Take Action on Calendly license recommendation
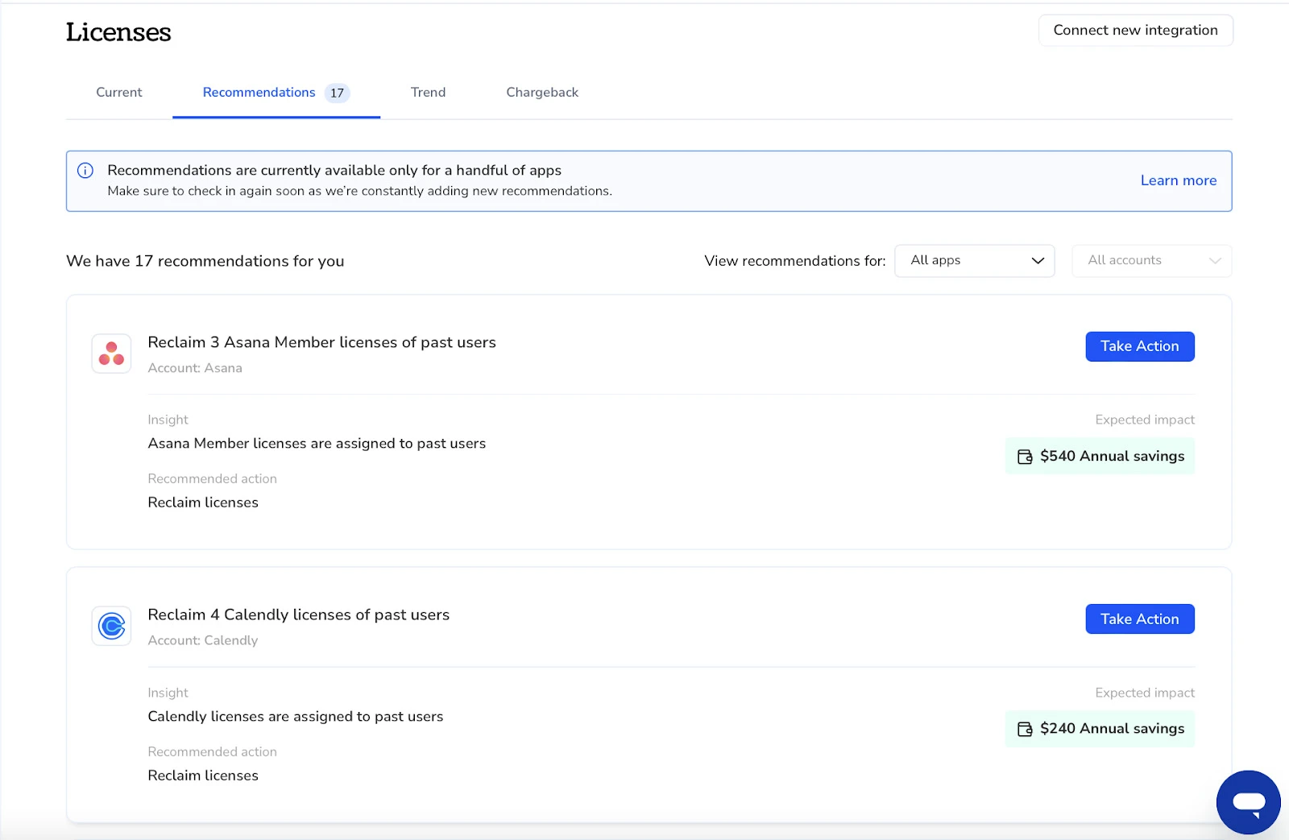1289x840 pixels. (x=1139, y=619)
